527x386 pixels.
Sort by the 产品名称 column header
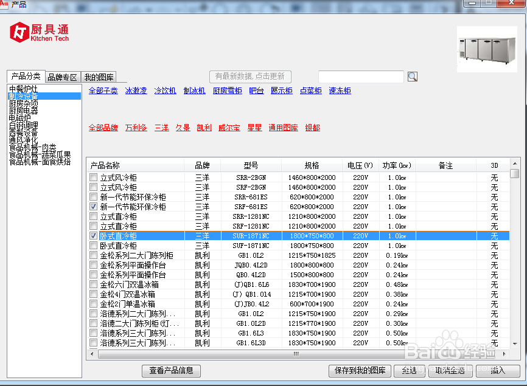point(136,165)
